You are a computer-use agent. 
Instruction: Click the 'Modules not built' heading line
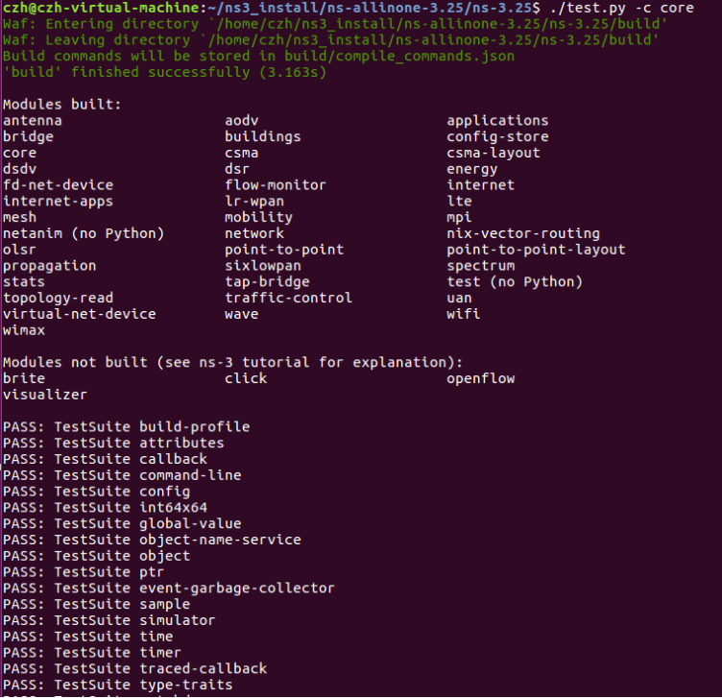(232, 362)
